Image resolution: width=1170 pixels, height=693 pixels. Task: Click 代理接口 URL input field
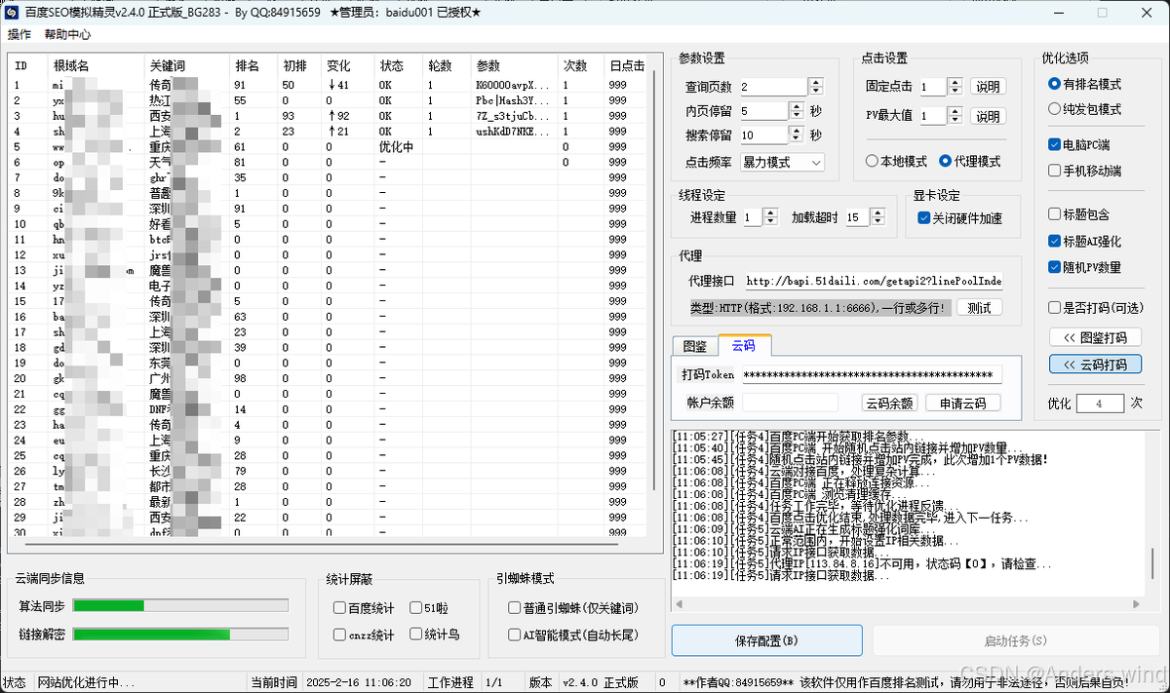point(873,281)
